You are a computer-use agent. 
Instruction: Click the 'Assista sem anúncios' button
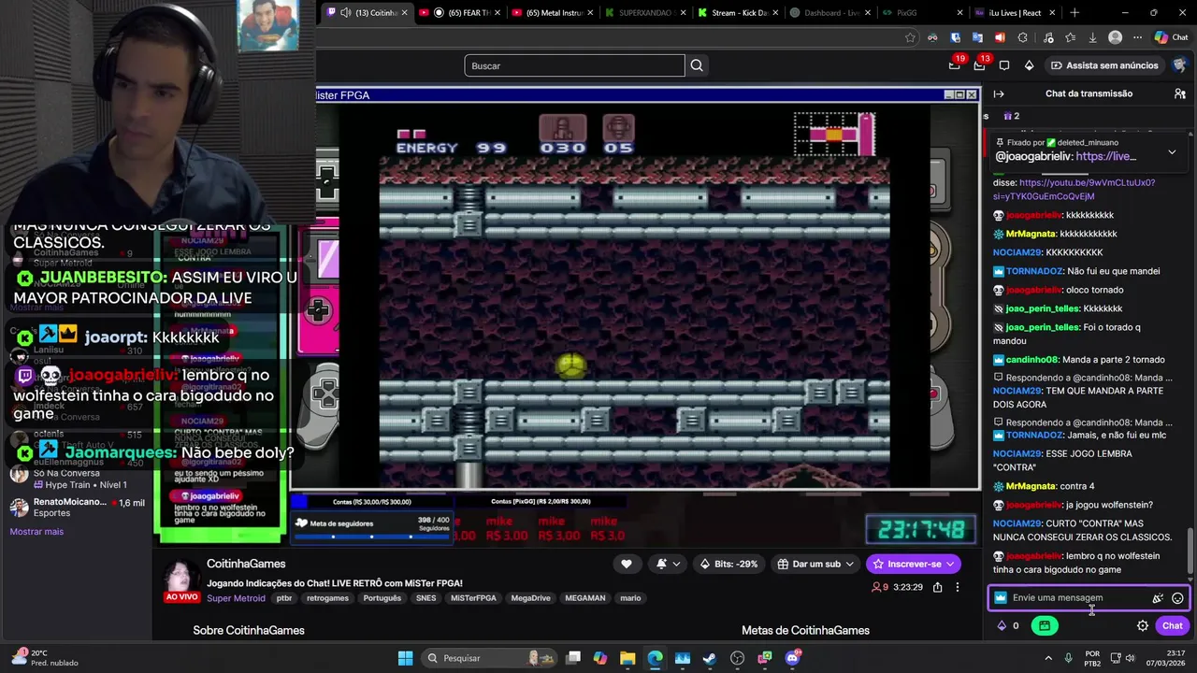pyautogui.click(x=1104, y=65)
